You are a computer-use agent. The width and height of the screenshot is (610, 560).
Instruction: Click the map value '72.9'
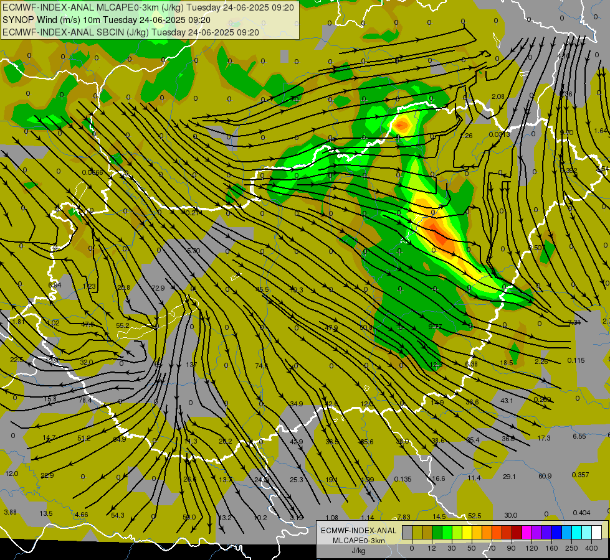pos(158,288)
